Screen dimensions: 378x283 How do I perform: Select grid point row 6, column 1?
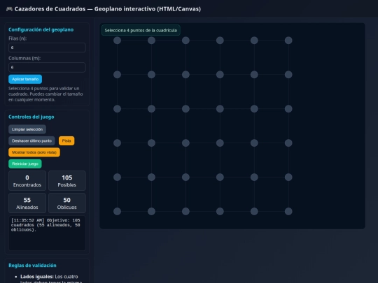click(x=117, y=211)
